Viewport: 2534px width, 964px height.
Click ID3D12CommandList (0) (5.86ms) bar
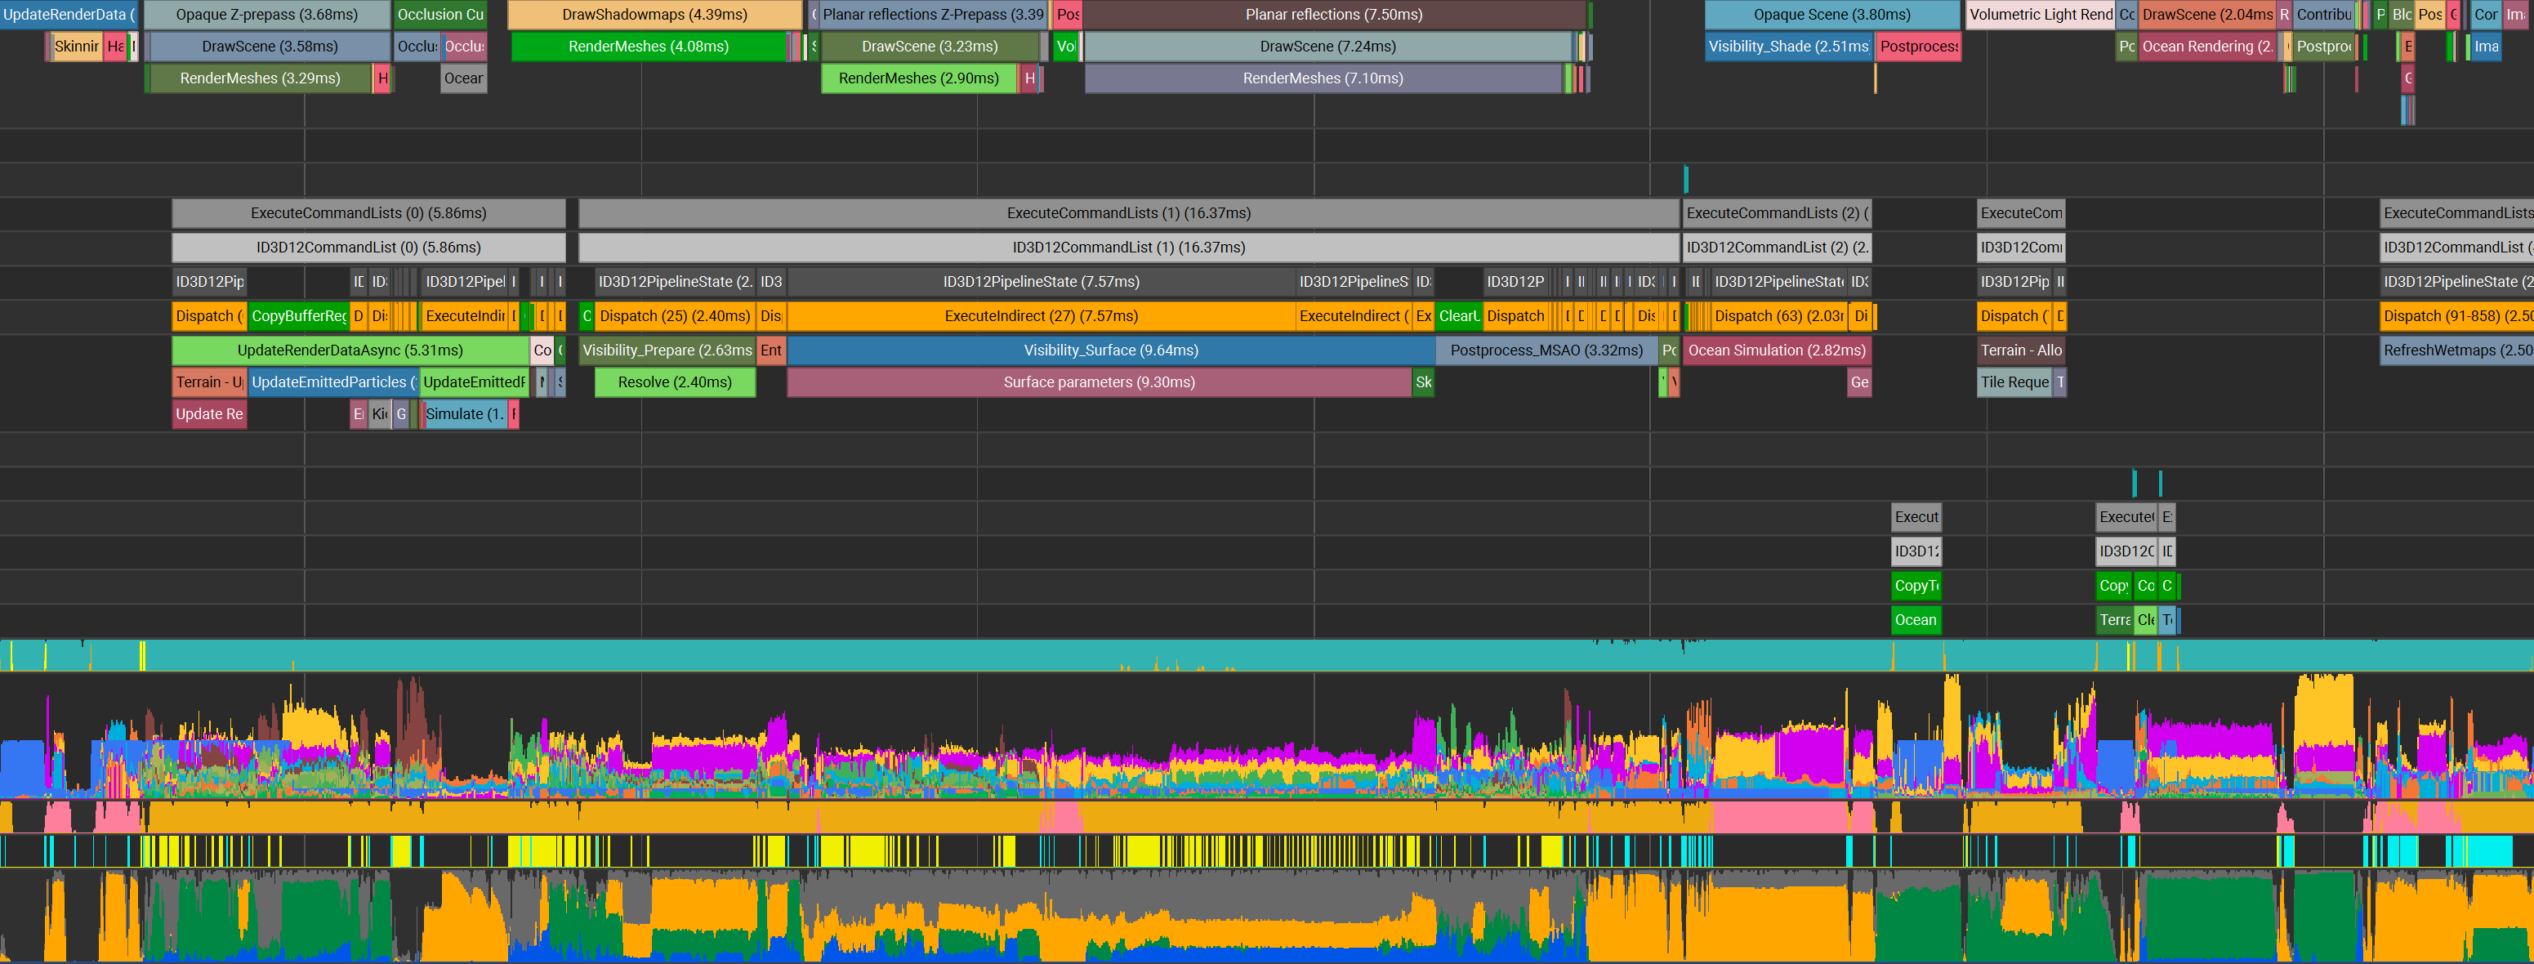[x=368, y=248]
